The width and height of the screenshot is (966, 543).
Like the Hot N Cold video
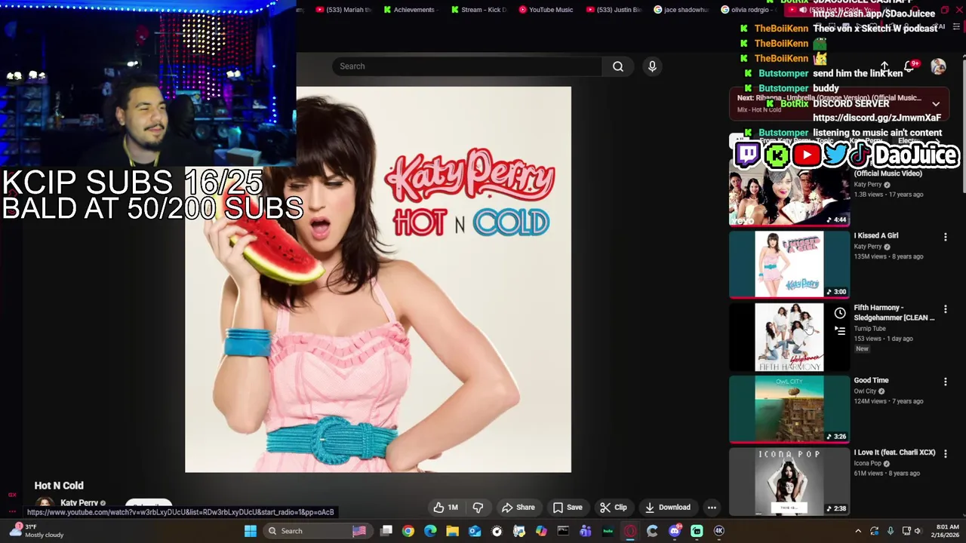pyautogui.click(x=445, y=508)
